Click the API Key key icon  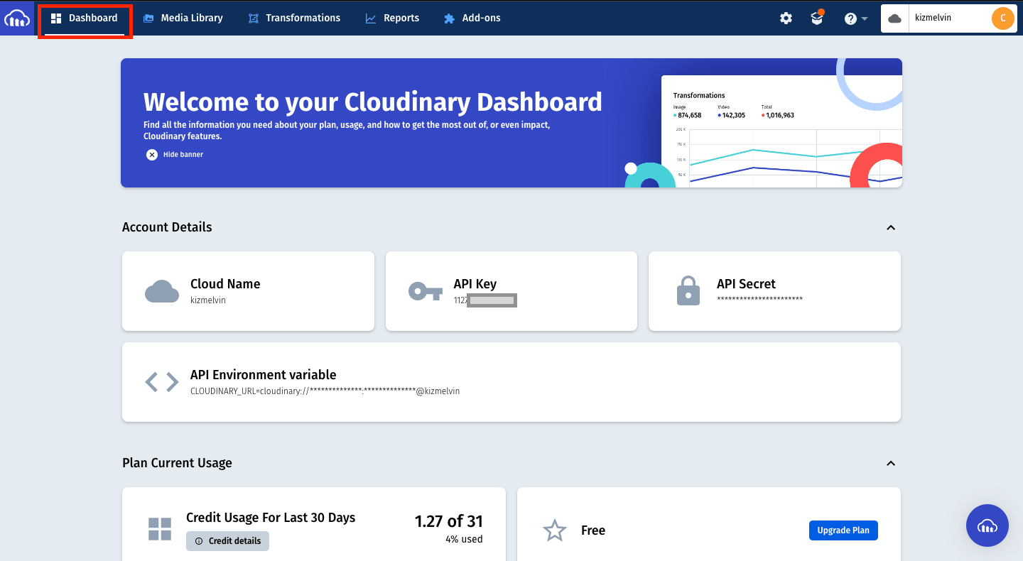pyautogui.click(x=426, y=291)
